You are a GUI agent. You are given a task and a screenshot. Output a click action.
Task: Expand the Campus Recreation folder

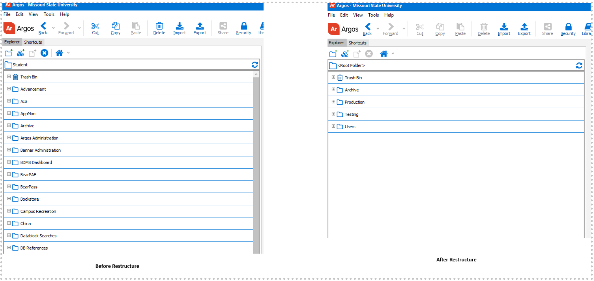(9, 211)
